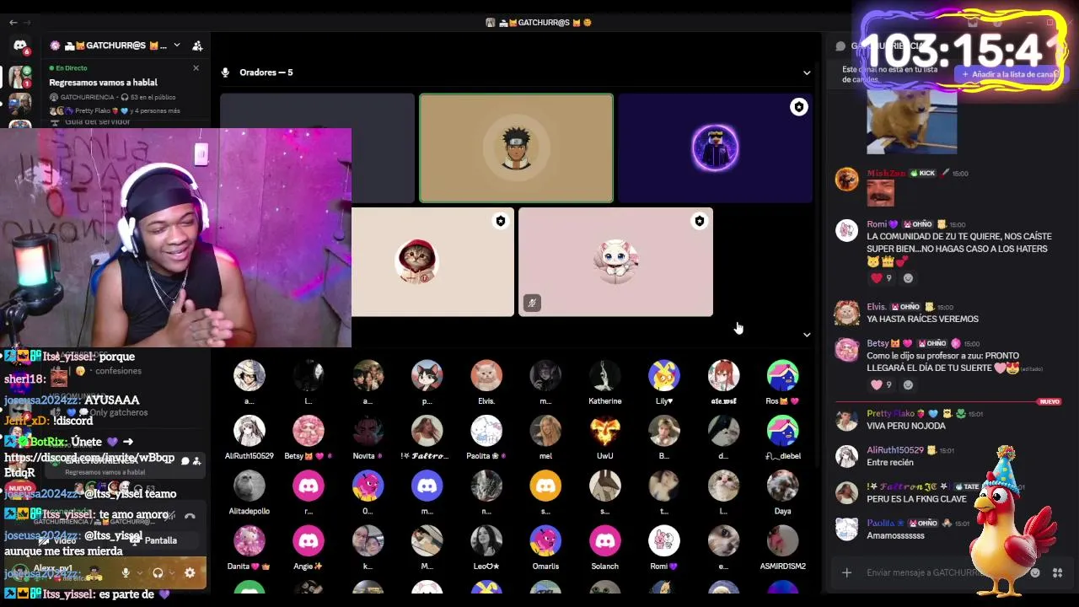Open audience member Daya avatar
The height and width of the screenshot is (607, 1079).
tap(782, 486)
